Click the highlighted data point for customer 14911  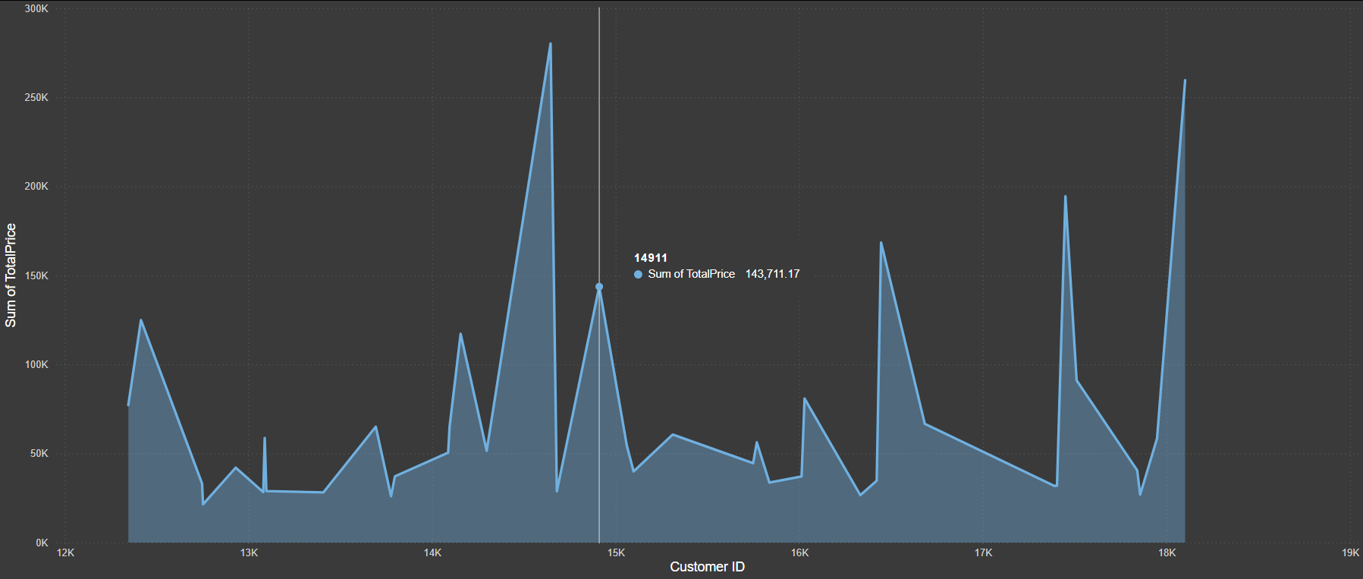[599, 287]
